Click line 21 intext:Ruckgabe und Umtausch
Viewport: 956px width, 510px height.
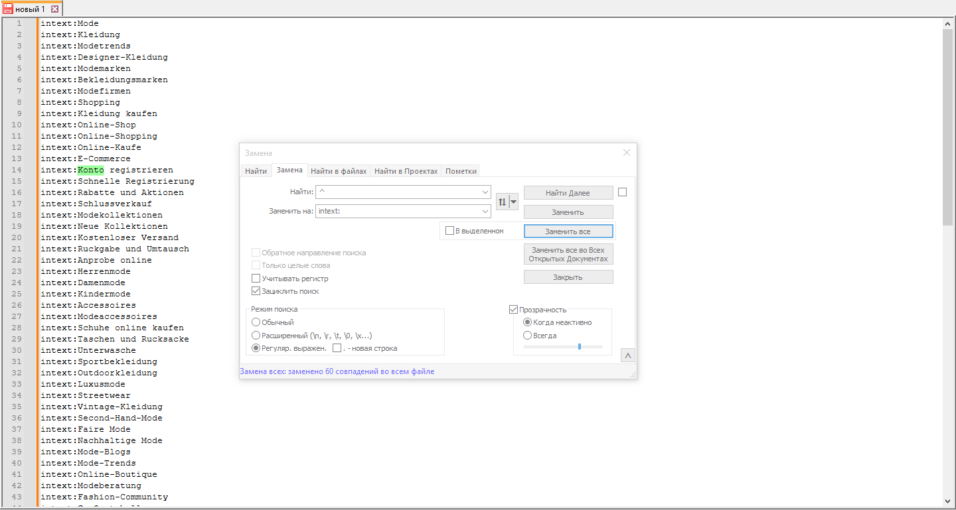coord(115,249)
